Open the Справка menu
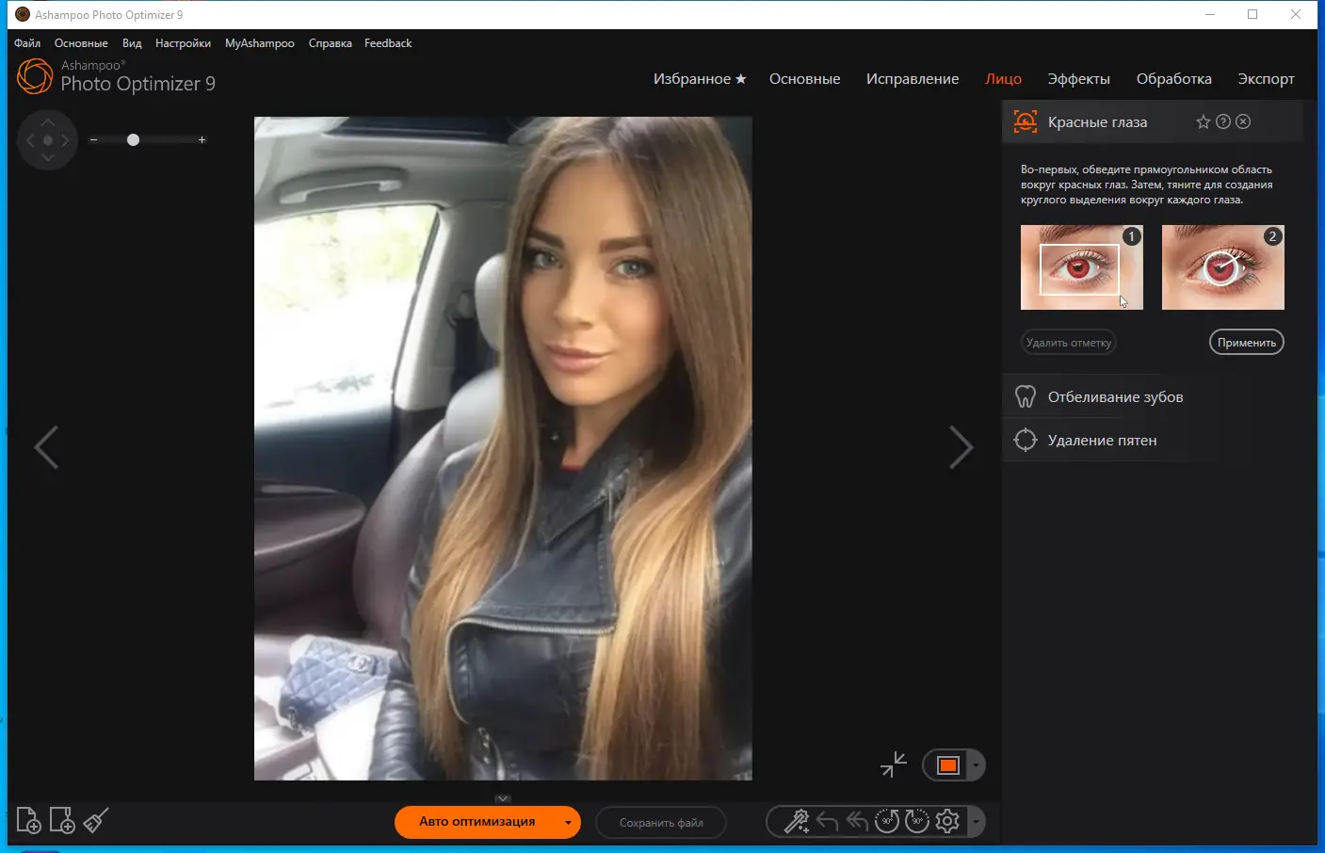The height and width of the screenshot is (853, 1325). [330, 43]
